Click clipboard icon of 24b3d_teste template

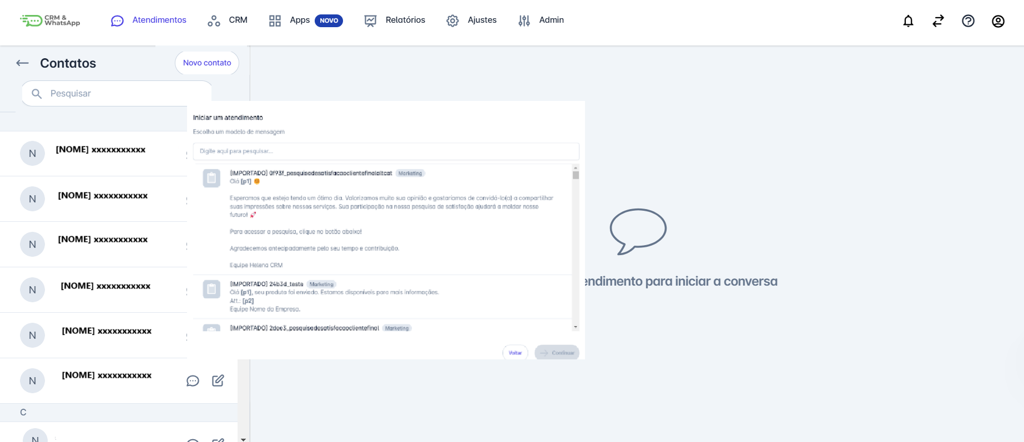coord(211,289)
